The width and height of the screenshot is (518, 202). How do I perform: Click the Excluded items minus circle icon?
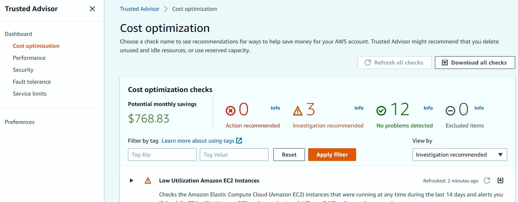point(450,110)
